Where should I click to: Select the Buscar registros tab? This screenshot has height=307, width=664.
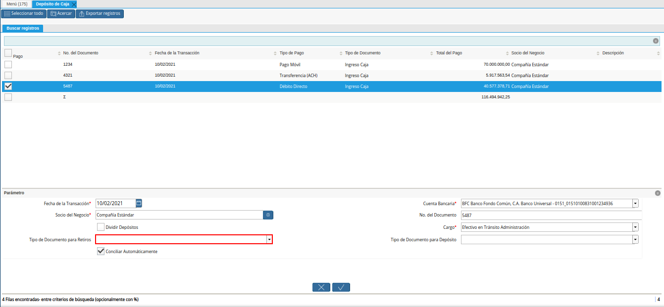point(23,29)
